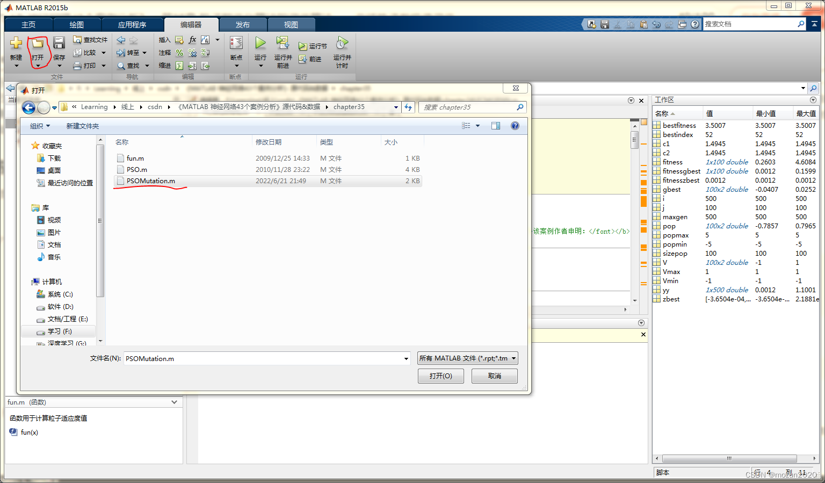Click 软件 (D:) drive in sidebar
825x483 pixels.
(x=55, y=307)
